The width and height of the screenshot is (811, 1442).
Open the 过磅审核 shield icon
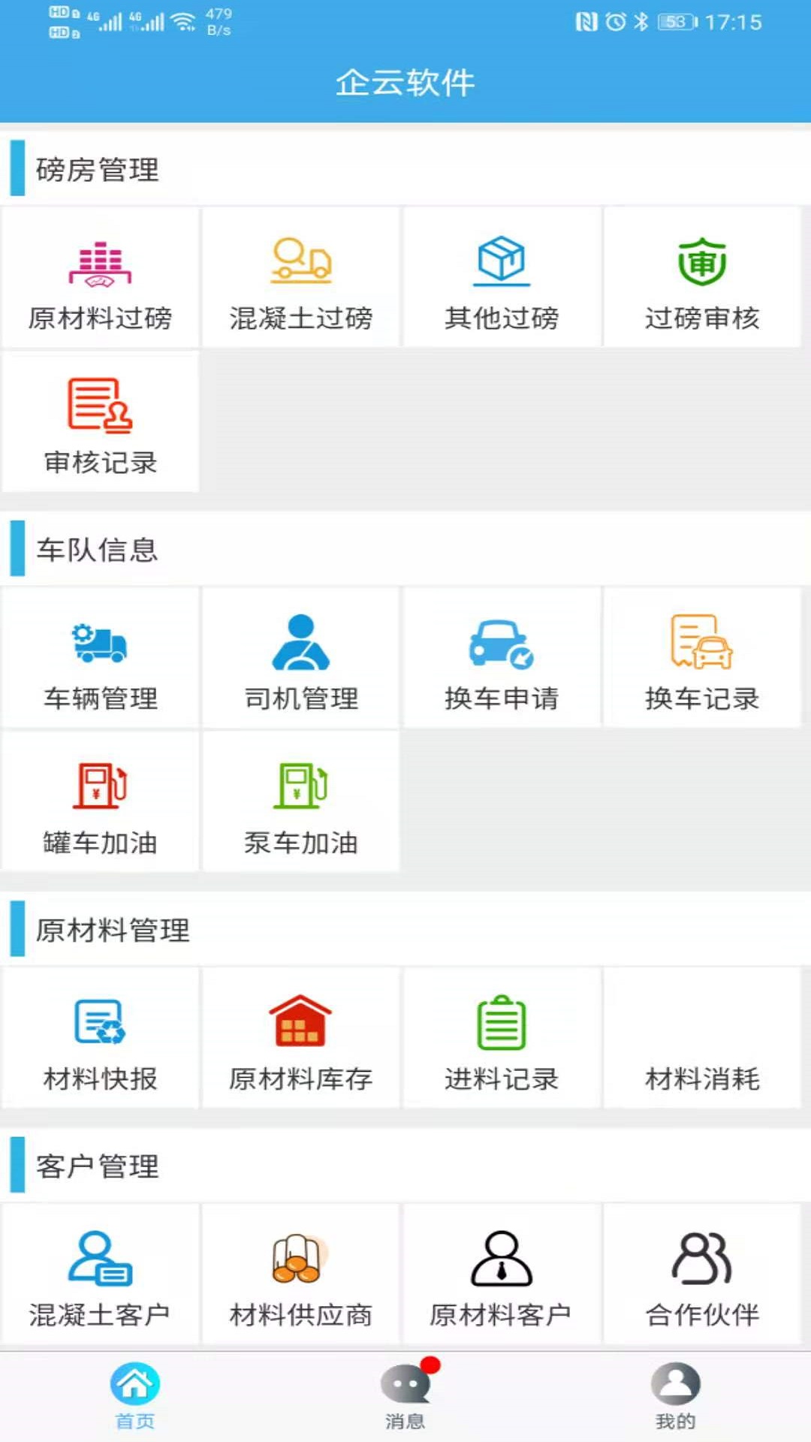(702, 262)
